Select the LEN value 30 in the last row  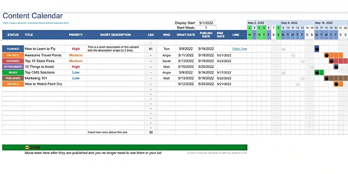tap(151, 132)
